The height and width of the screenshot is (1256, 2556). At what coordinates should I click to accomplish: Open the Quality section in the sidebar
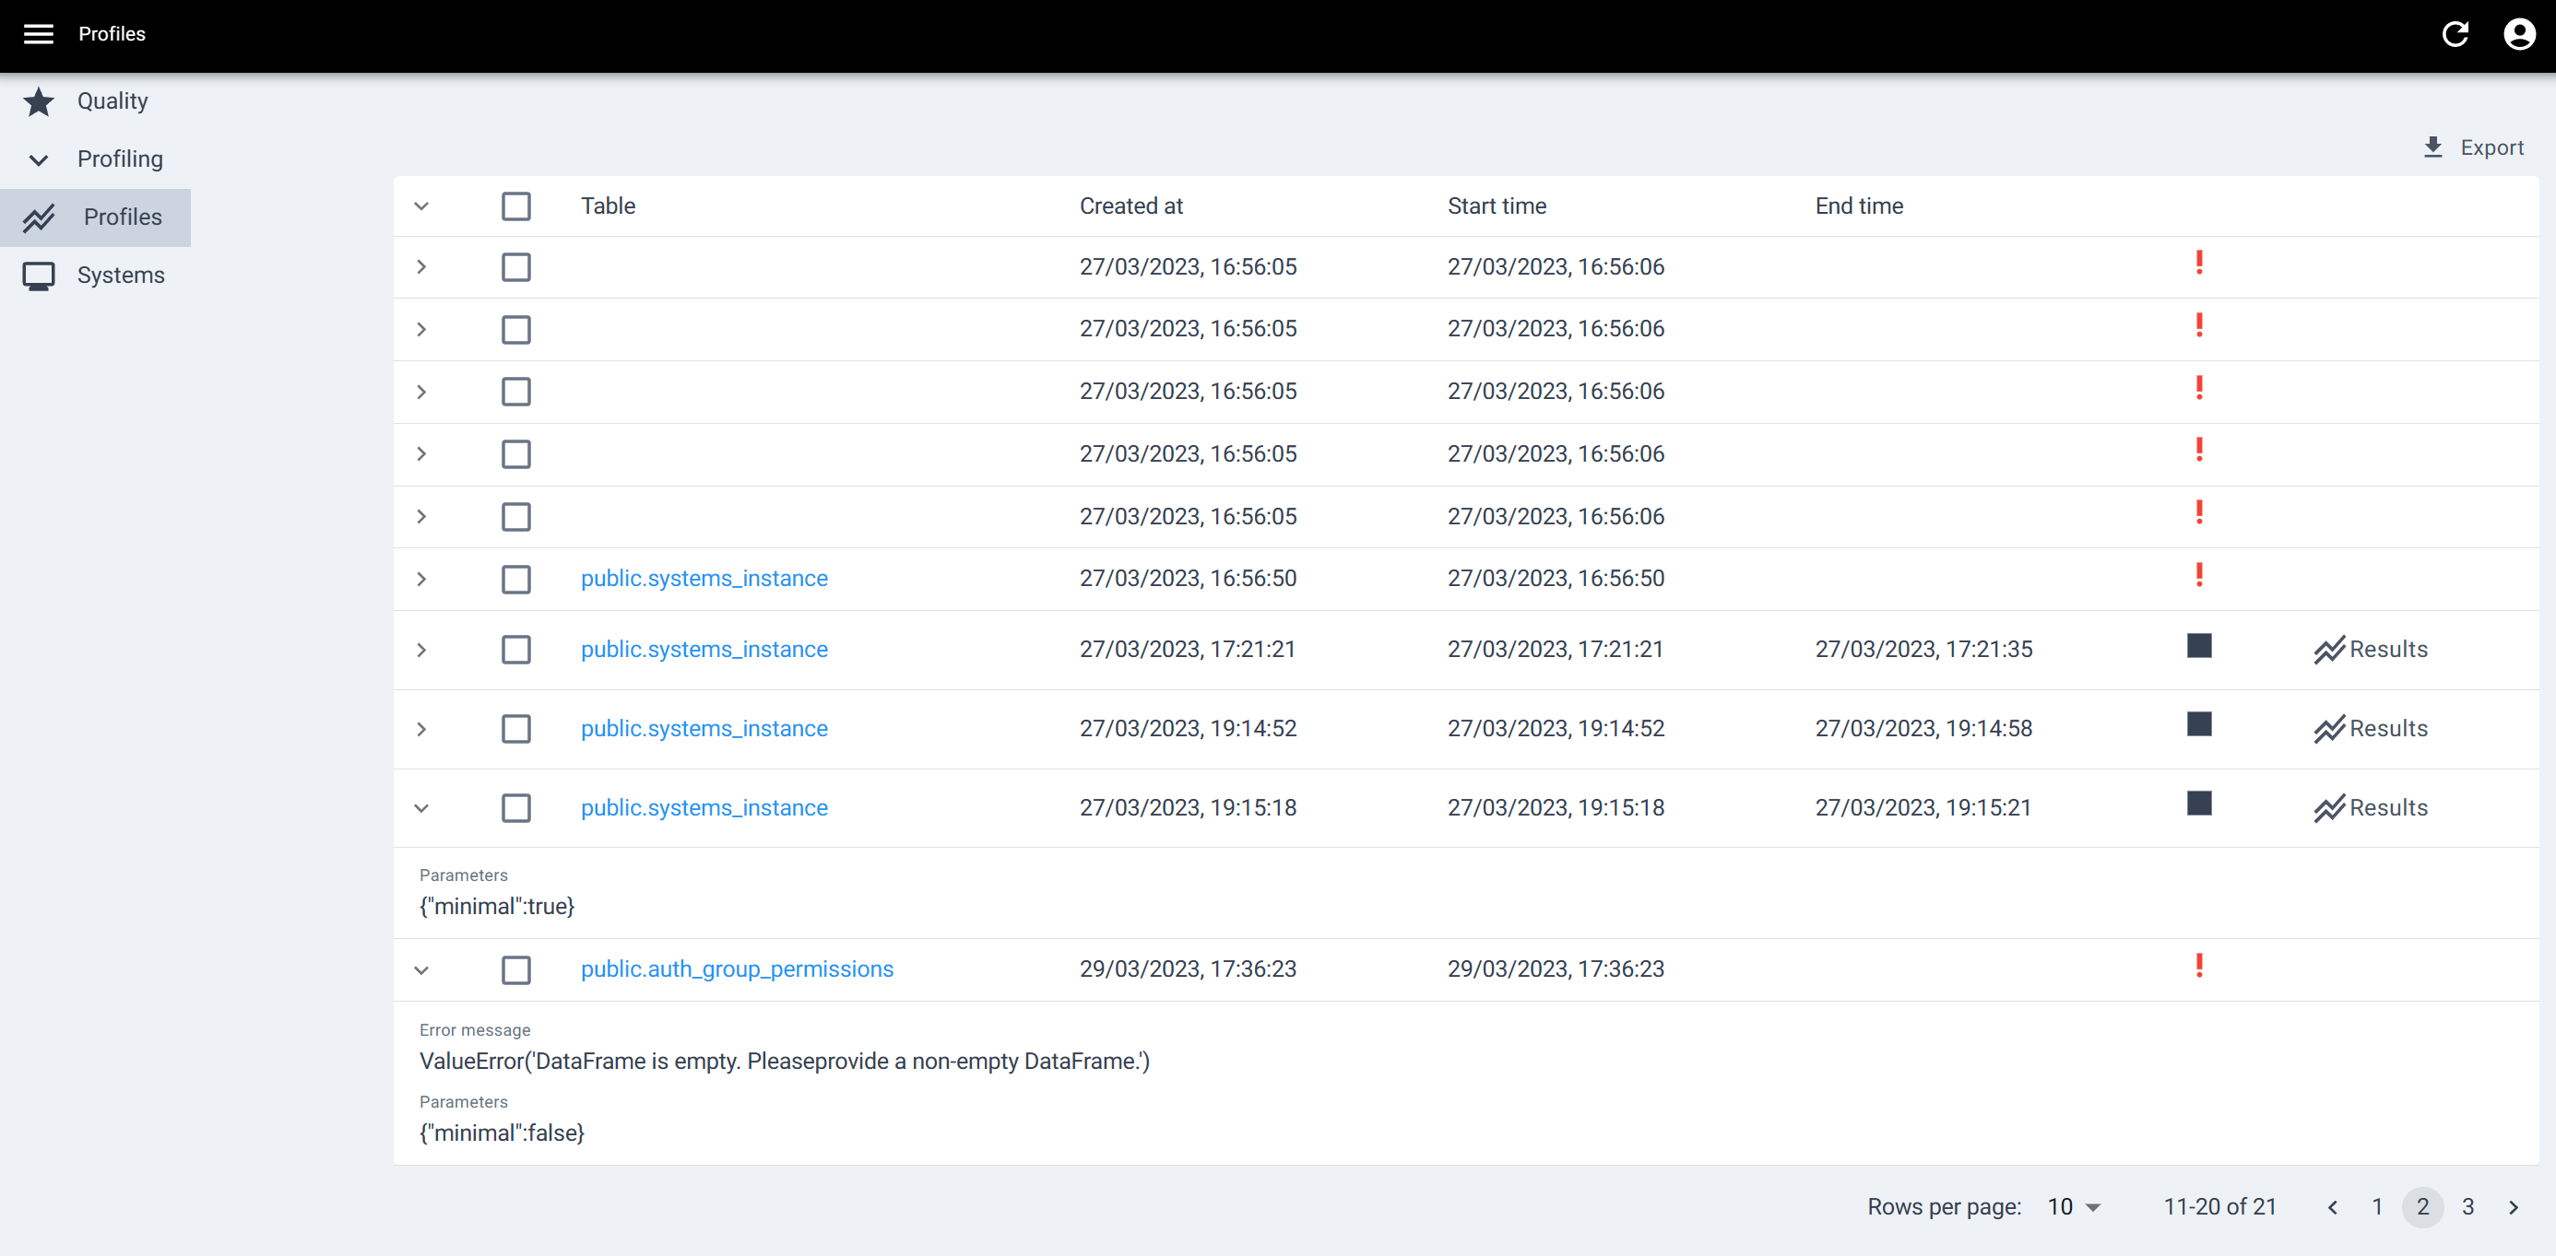[x=95, y=101]
